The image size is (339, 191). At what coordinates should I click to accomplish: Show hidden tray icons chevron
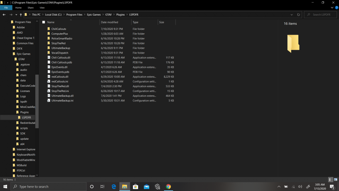[x=279, y=187]
